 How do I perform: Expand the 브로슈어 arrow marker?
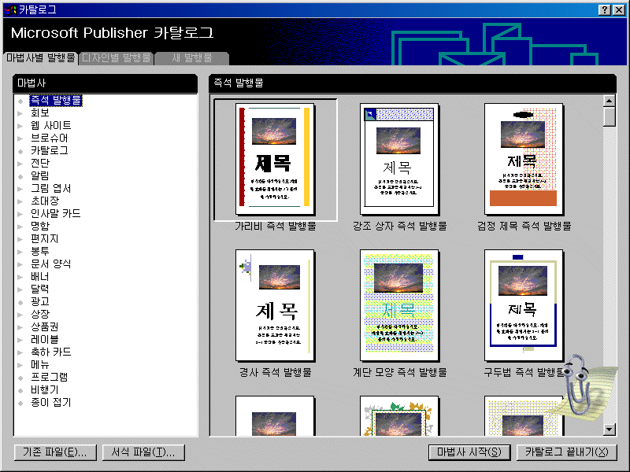[x=20, y=138]
